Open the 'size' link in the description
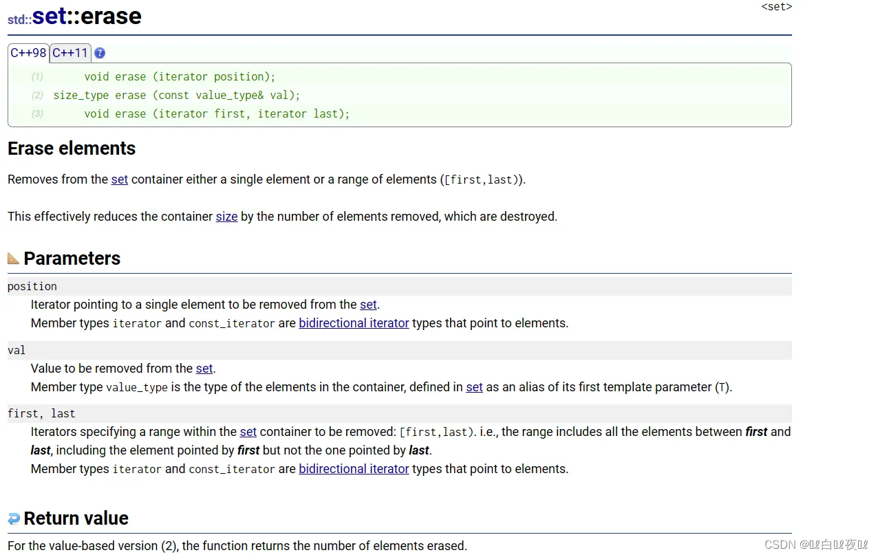Image resolution: width=878 pixels, height=557 pixels. 226,217
